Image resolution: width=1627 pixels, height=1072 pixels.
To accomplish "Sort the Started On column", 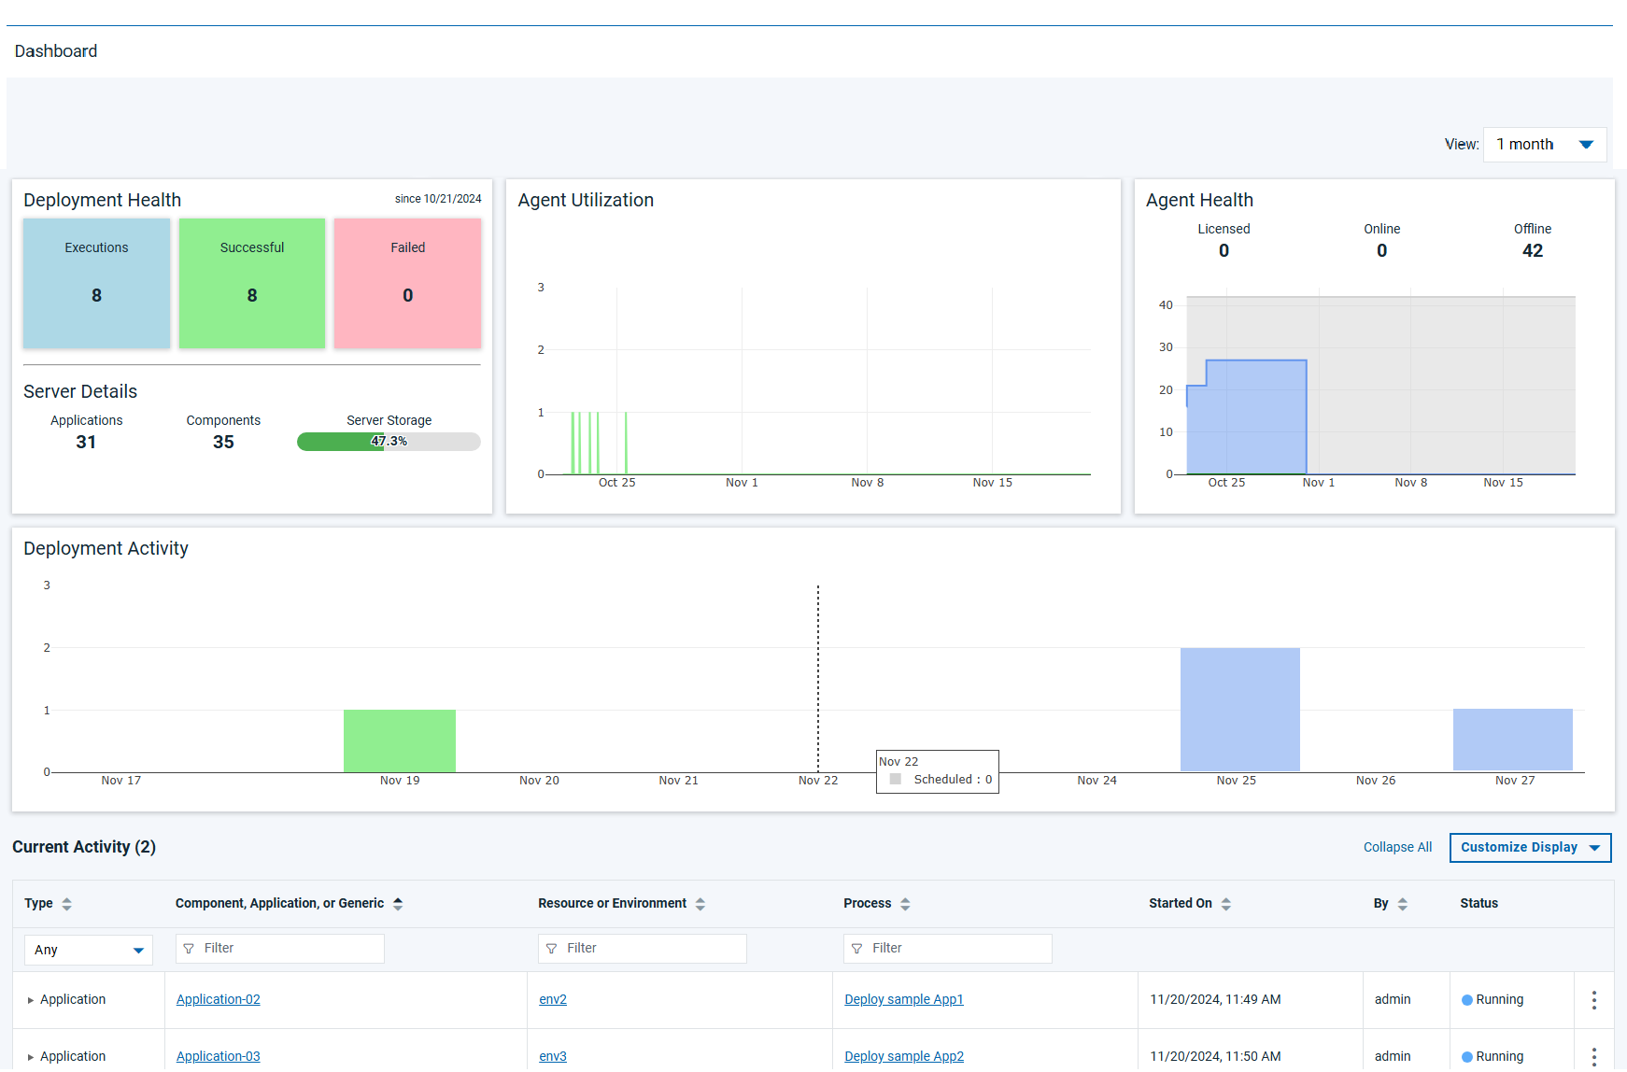I will pyautogui.click(x=1226, y=904).
